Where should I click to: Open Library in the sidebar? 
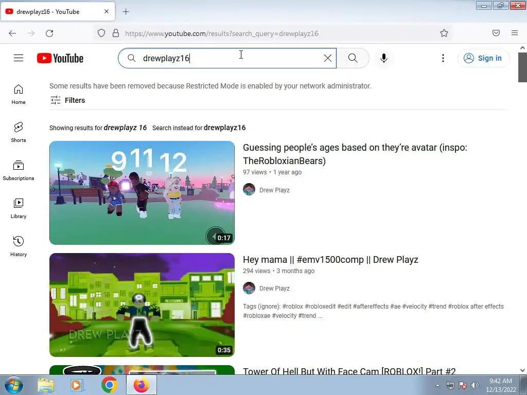tap(19, 209)
